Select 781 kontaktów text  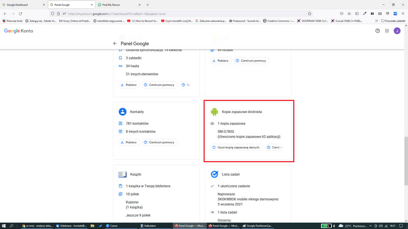pos(137,123)
